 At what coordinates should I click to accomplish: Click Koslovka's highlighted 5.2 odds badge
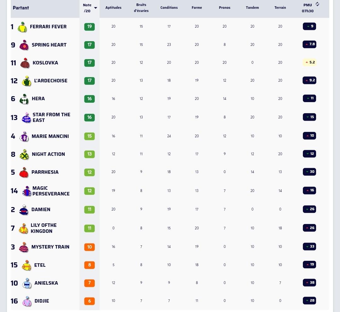[309, 62]
